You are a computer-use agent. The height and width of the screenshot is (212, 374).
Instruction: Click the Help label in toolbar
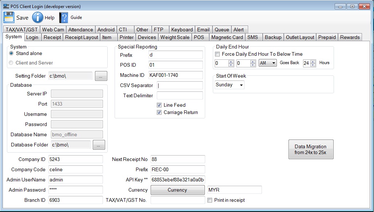tap(49, 17)
